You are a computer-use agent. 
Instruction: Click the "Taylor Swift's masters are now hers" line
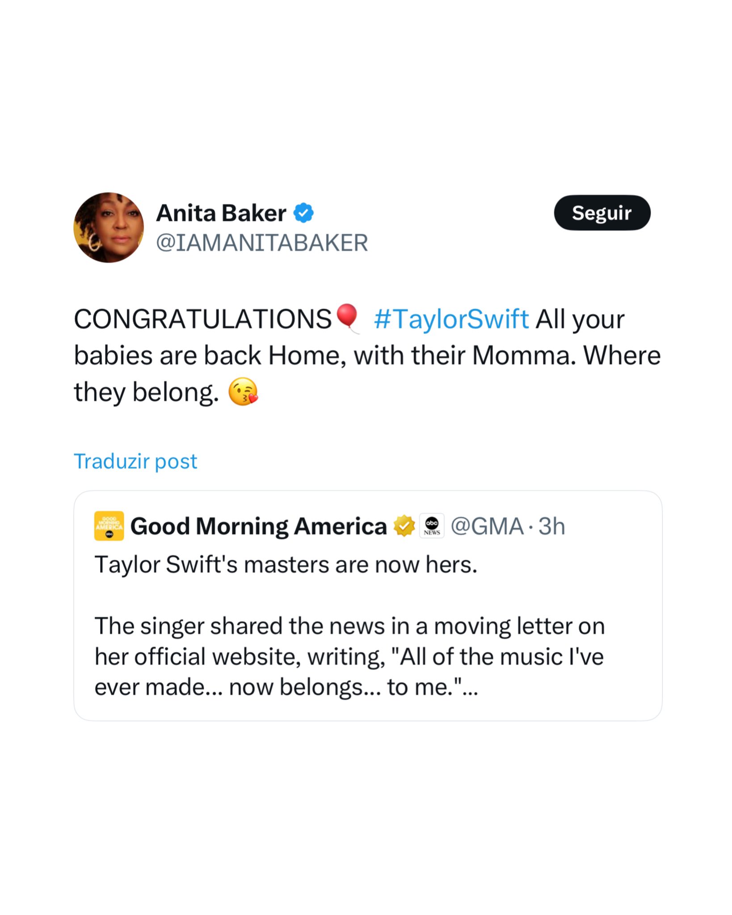[x=286, y=565]
